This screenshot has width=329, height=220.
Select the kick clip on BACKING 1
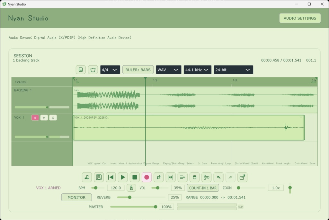[x=195, y=100]
